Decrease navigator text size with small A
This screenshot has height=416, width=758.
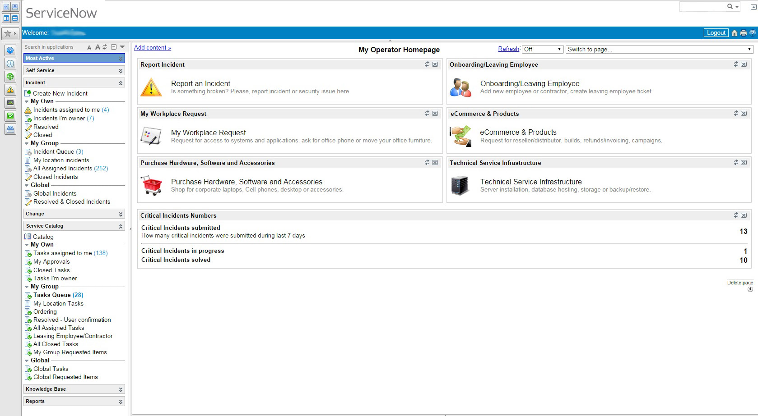89,47
